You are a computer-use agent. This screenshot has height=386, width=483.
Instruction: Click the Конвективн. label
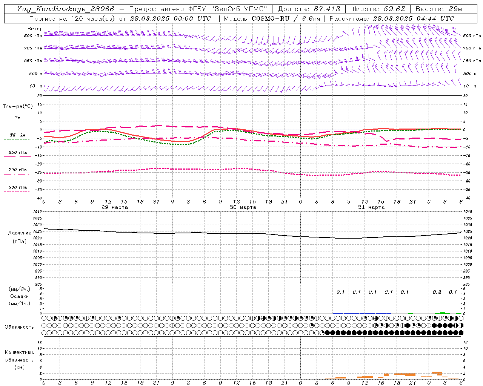(20, 352)
